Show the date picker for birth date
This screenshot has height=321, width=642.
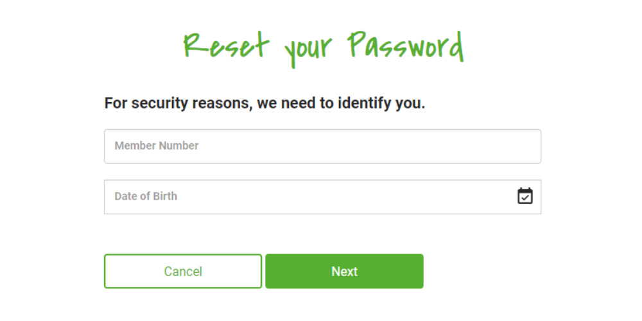tap(525, 196)
